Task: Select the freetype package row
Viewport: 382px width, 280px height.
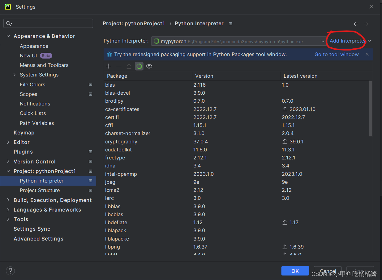Action: [236, 158]
